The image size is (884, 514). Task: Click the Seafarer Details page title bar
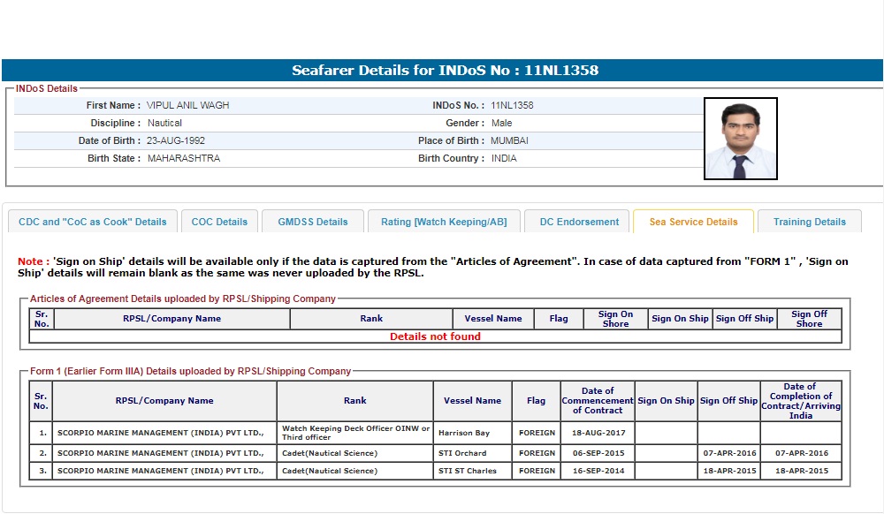(442, 71)
